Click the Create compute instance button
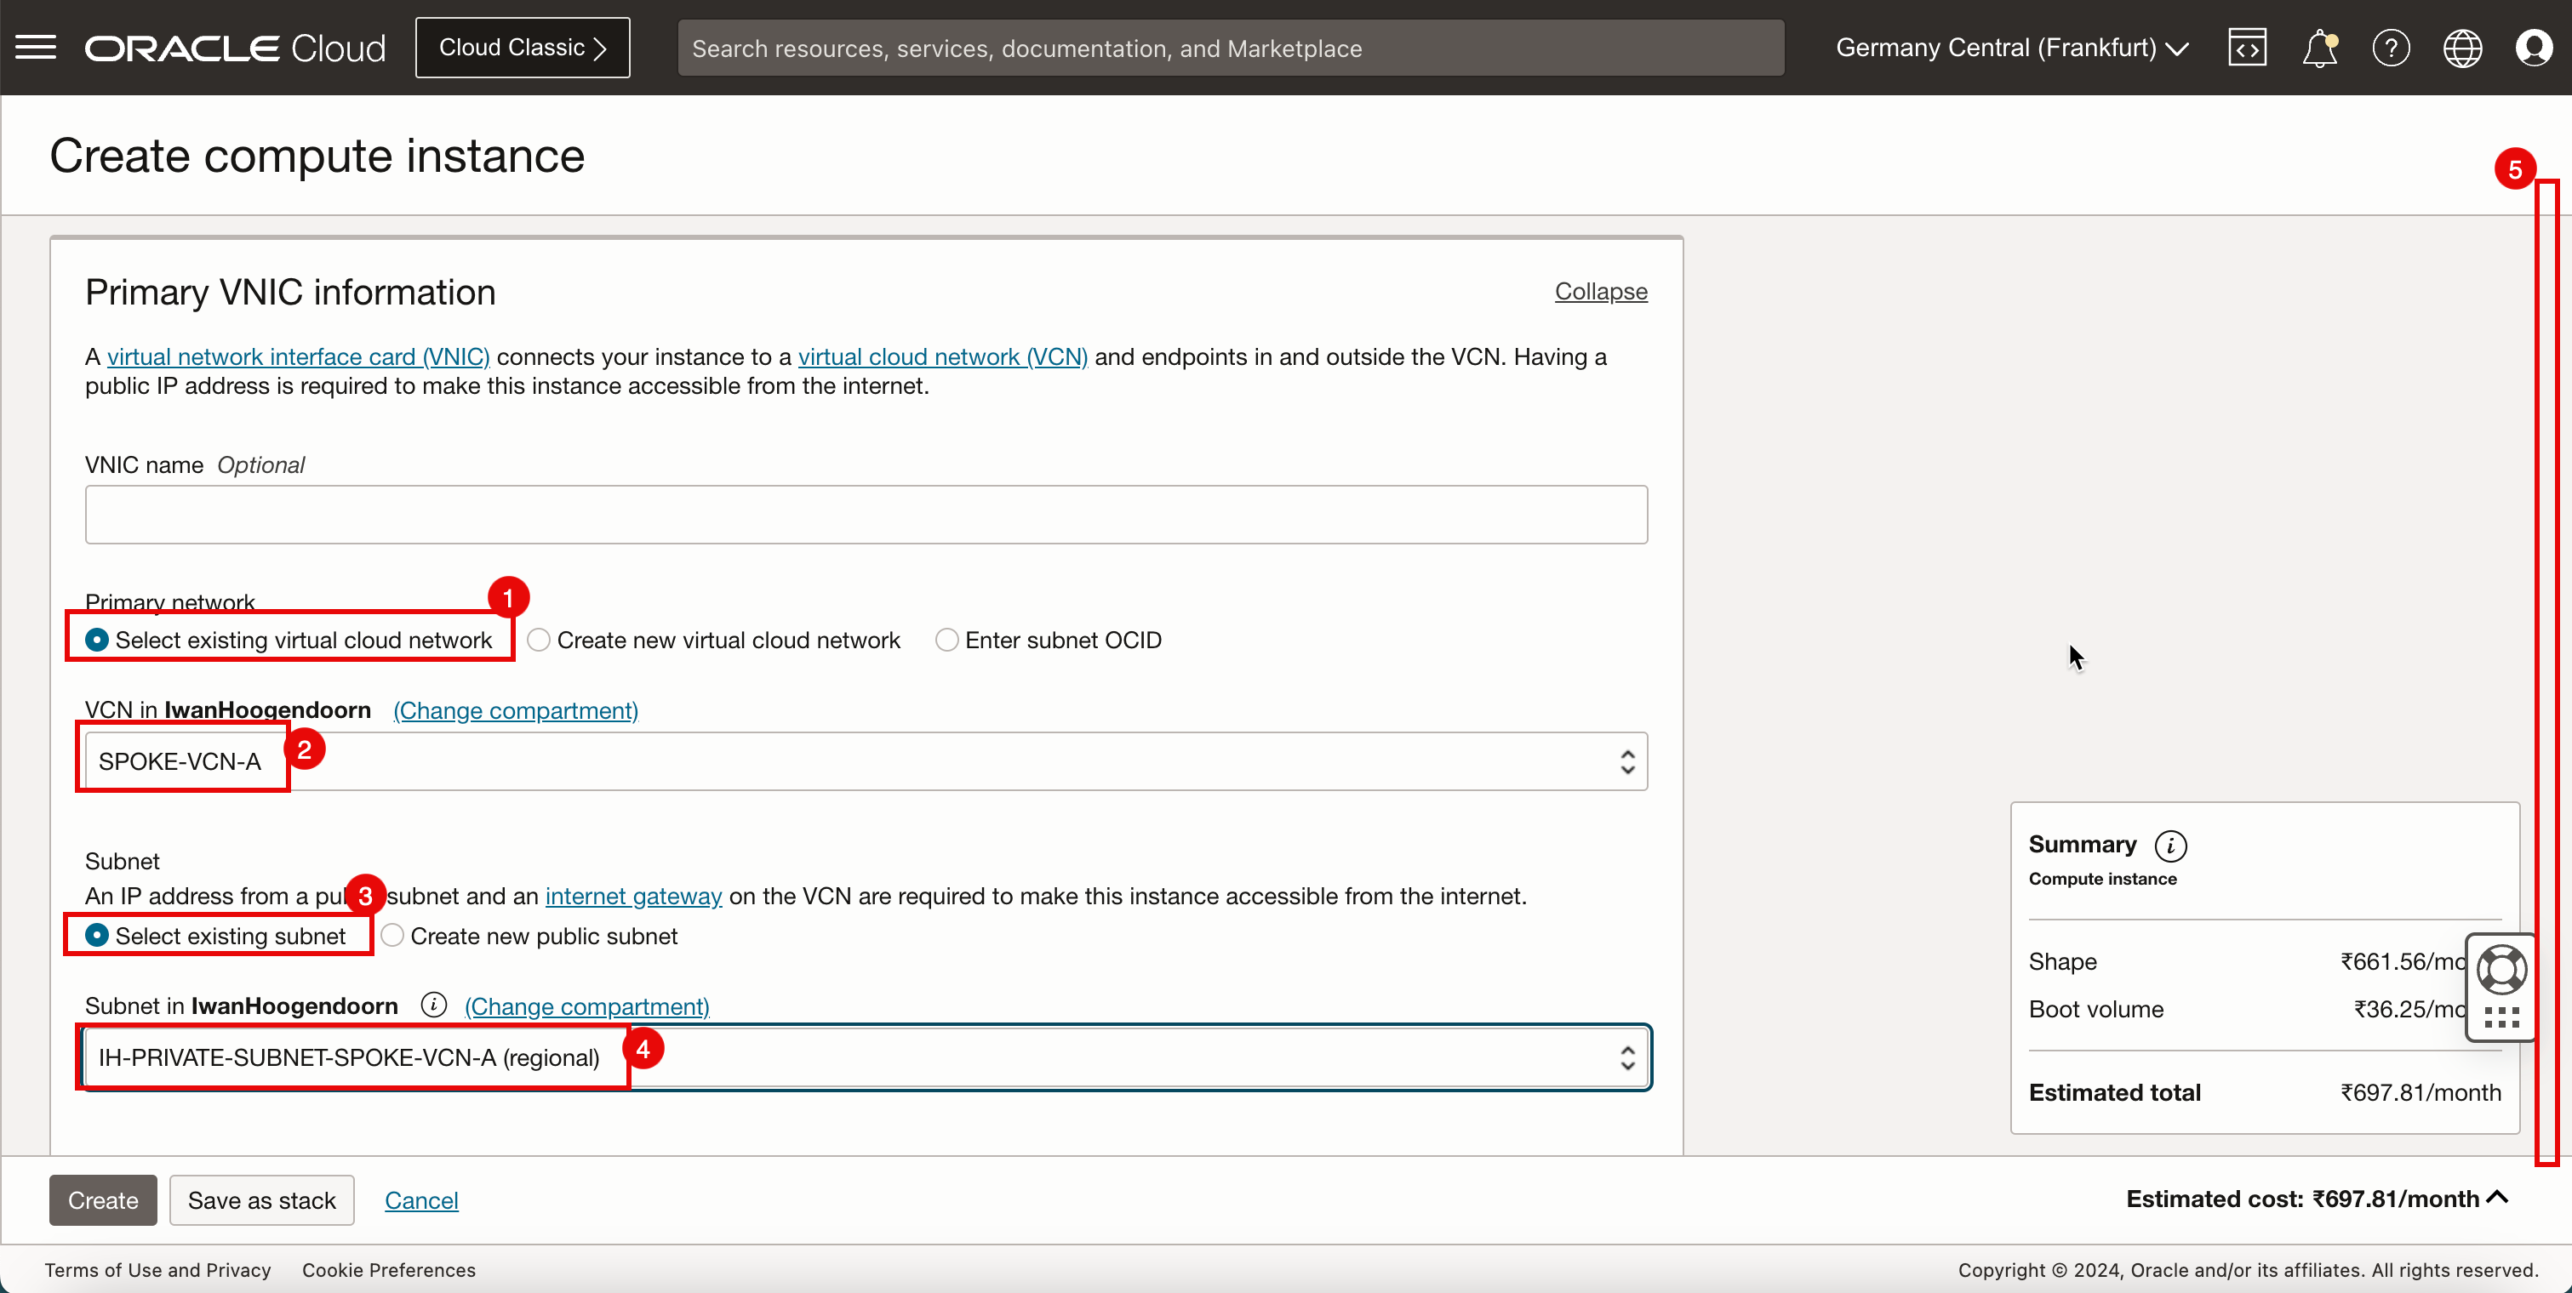Viewport: 2572px width, 1293px height. click(x=102, y=1199)
